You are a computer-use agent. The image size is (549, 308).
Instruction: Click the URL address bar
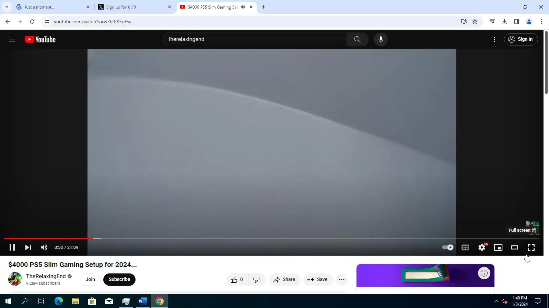pyautogui.click(x=254, y=22)
